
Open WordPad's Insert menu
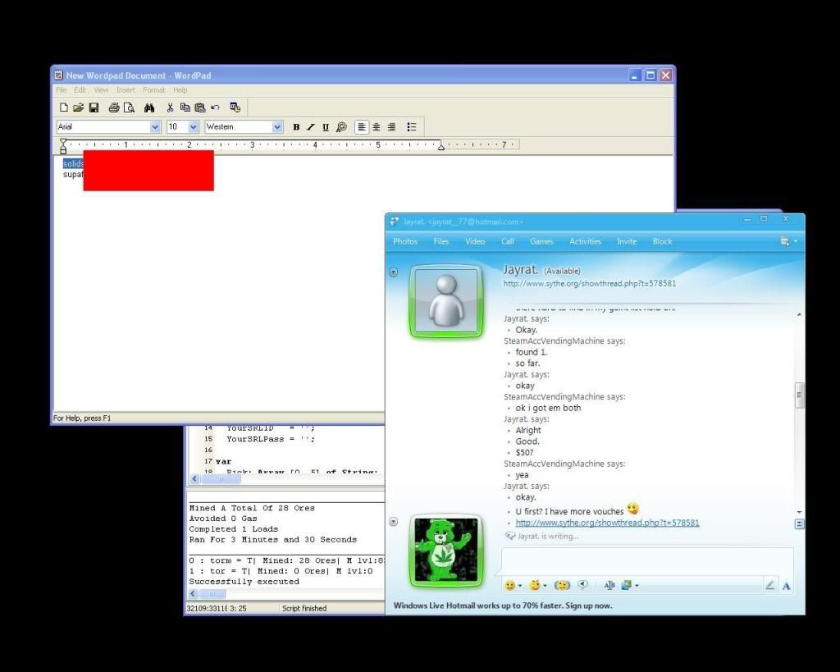126,90
